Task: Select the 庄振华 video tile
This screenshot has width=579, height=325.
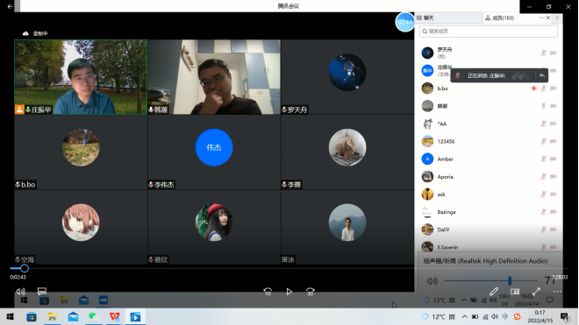Action: point(81,77)
